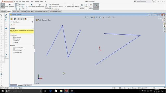Collapse the Message section
166x93 pixels.
tap(33, 28)
